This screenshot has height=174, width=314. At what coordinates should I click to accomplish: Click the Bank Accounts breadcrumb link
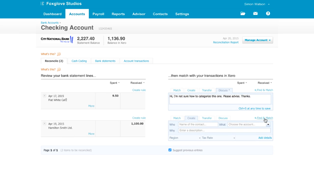(50, 23)
